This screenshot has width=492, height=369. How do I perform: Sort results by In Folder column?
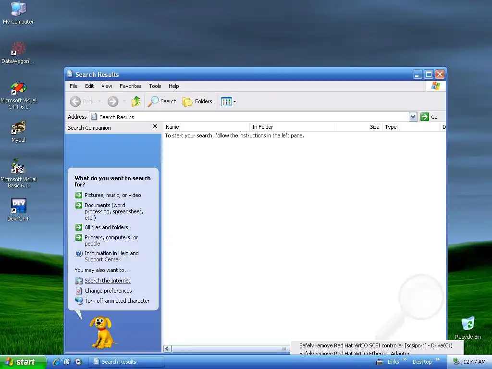tap(293, 127)
